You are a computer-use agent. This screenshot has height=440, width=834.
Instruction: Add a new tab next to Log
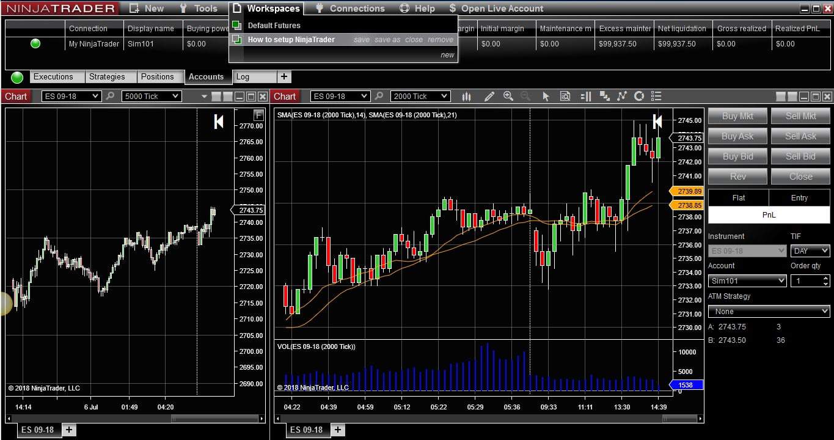(284, 77)
